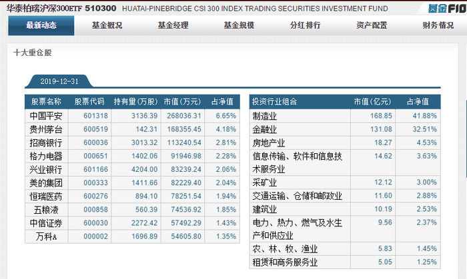This screenshot has height=279, width=467.
Task: Go to the 分红排行 tab
Action: pos(306,25)
